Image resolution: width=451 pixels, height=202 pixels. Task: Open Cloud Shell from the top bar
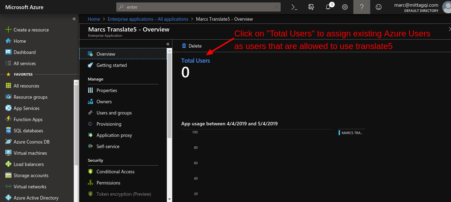[x=294, y=7]
